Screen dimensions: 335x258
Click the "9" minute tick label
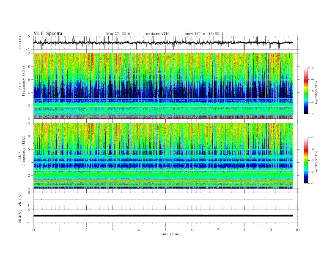coord(271,230)
